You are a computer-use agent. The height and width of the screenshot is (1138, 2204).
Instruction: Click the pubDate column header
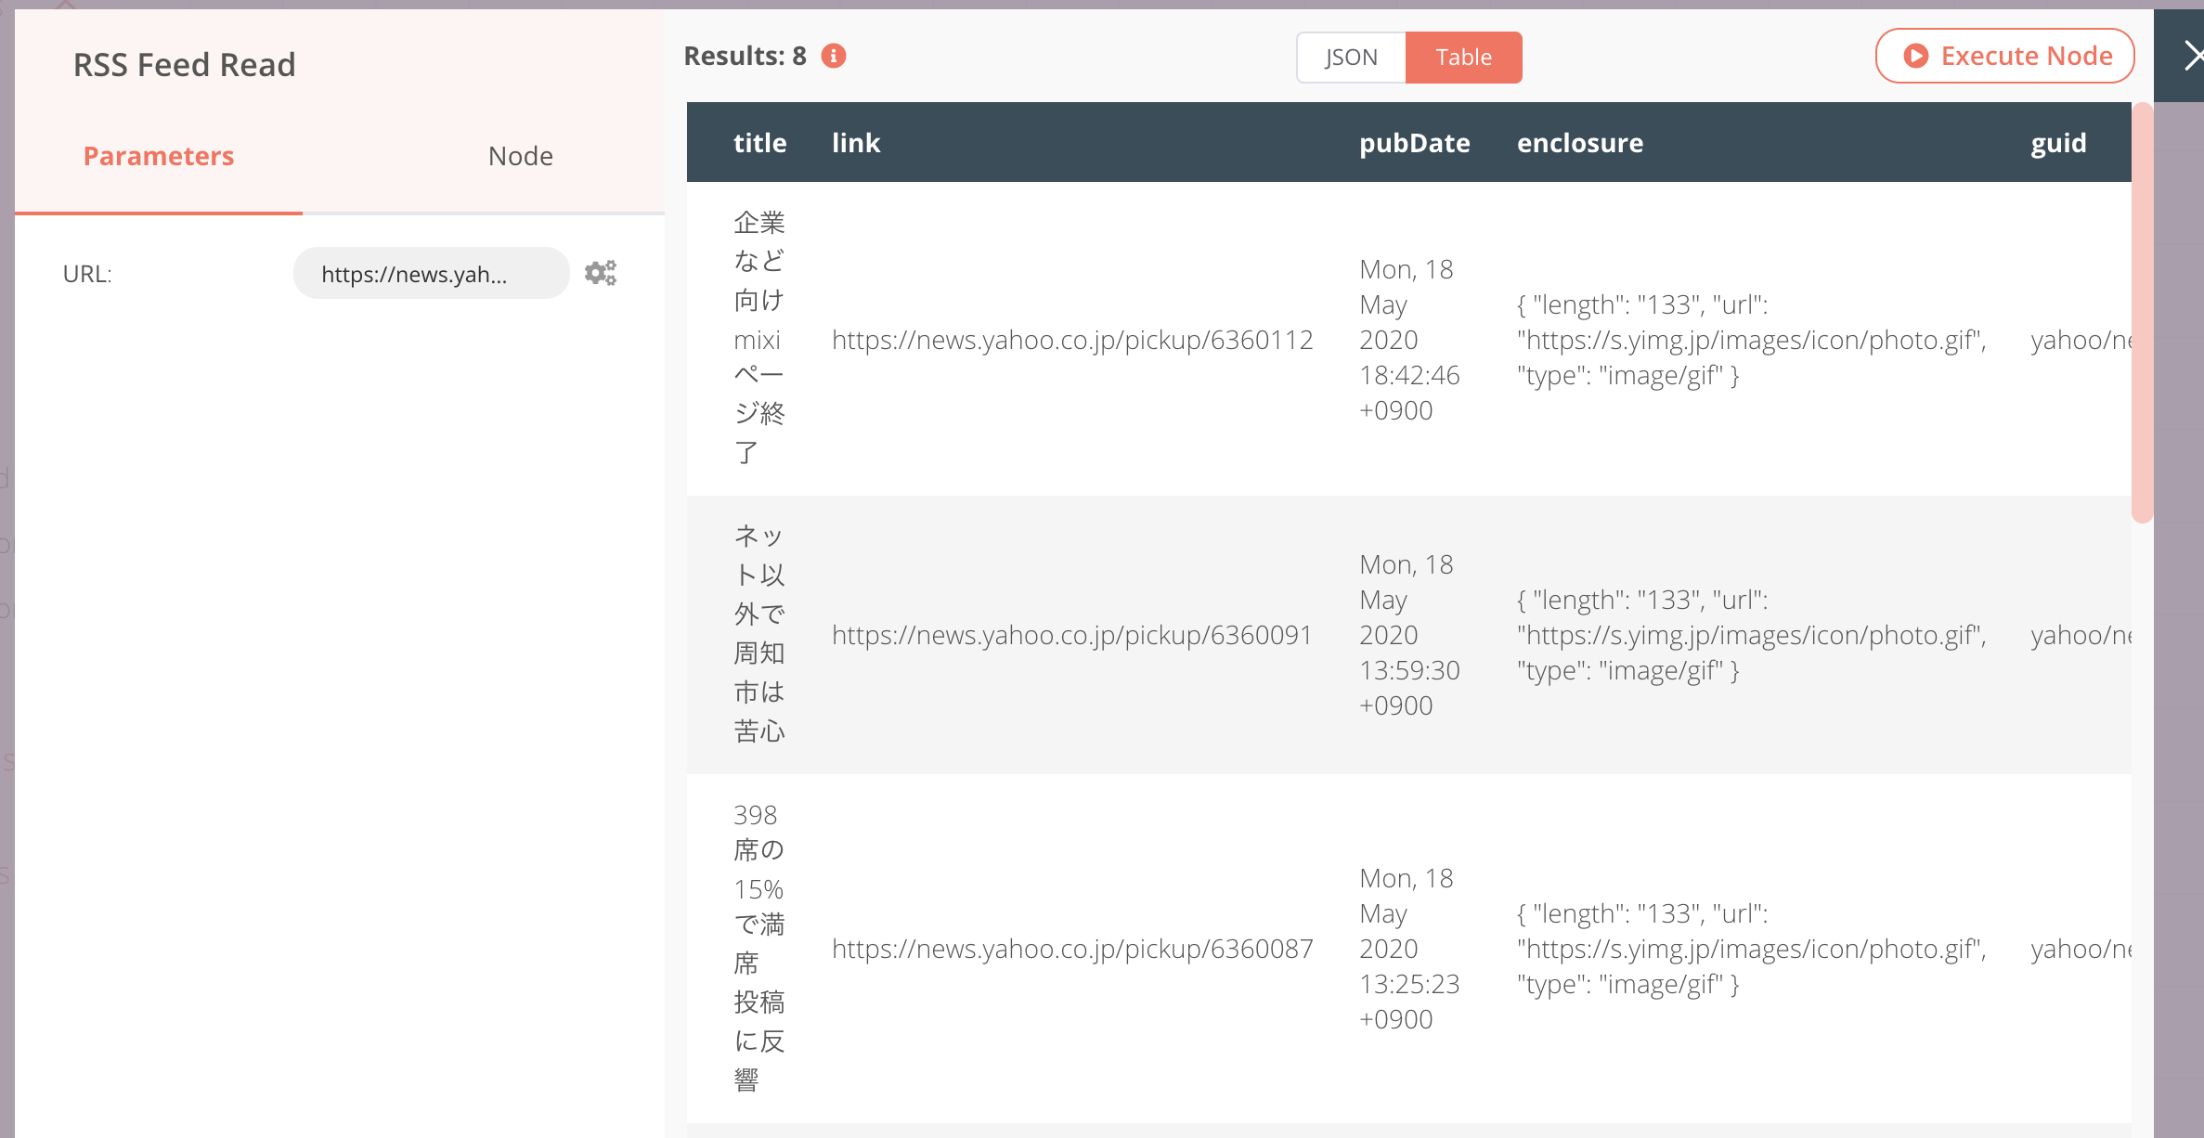click(x=1414, y=143)
